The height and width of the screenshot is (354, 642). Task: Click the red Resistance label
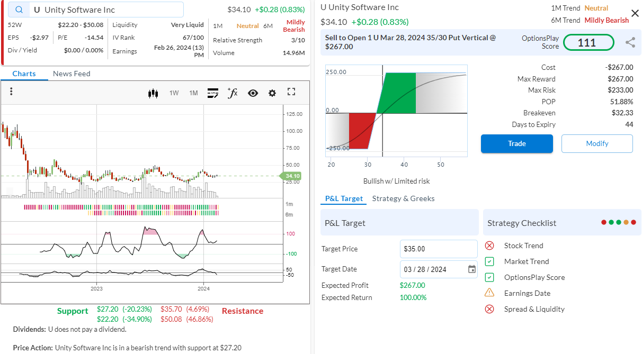243,311
